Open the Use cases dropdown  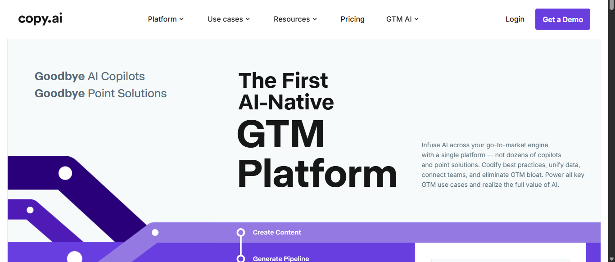pyautogui.click(x=229, y=19)
